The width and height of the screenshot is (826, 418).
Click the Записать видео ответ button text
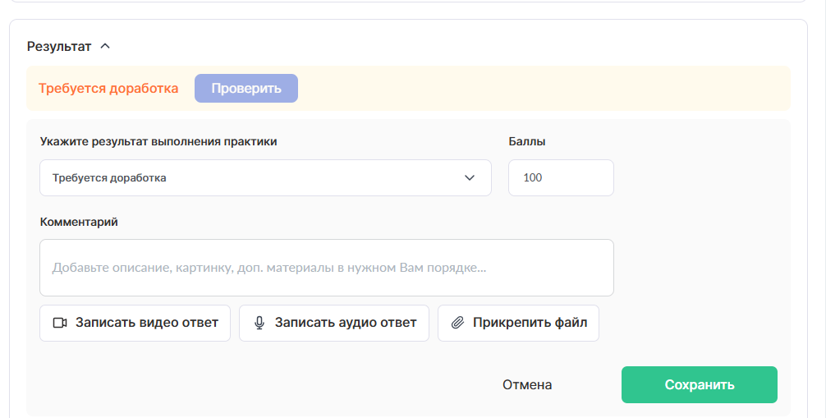coord(147,323)
